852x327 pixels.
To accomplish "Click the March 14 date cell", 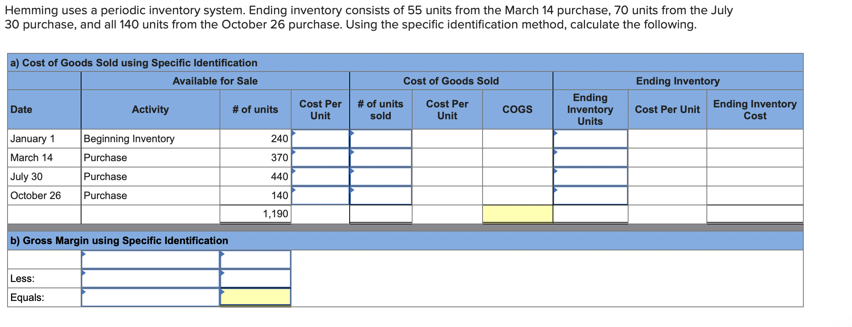I will [x=44, y=158].
